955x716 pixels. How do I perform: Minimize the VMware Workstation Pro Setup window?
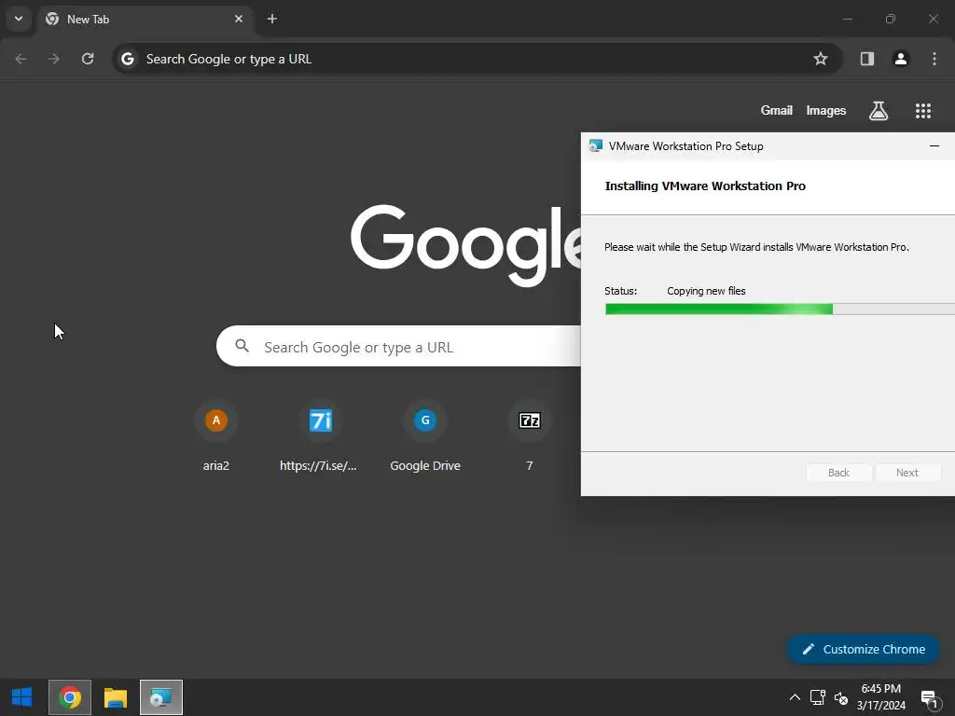pos(934,146)
